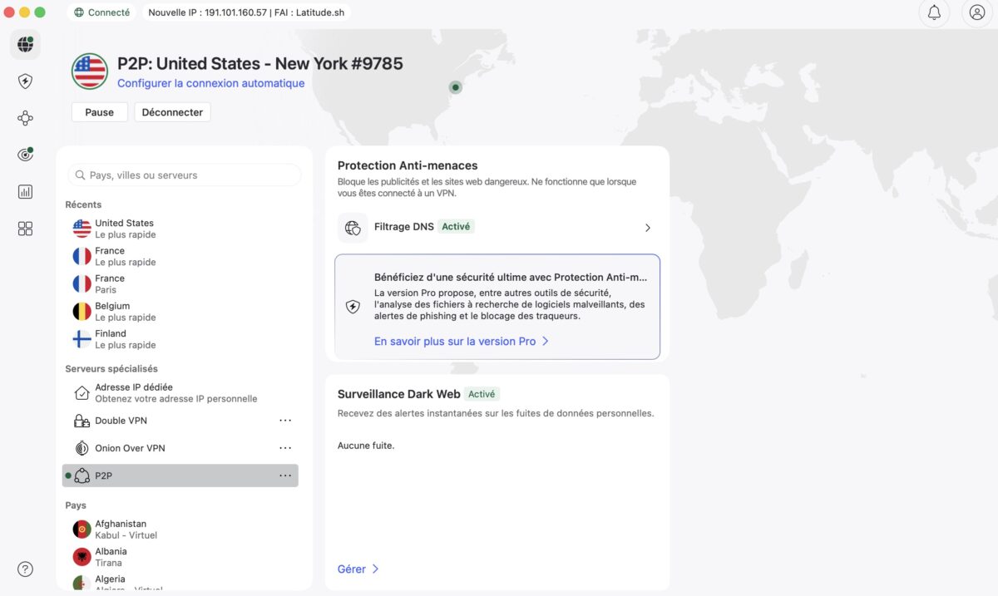Focus the 'Pays, villes ou serveurs' search field
This screenshot has width=998, height=596.
click(184, 175)
